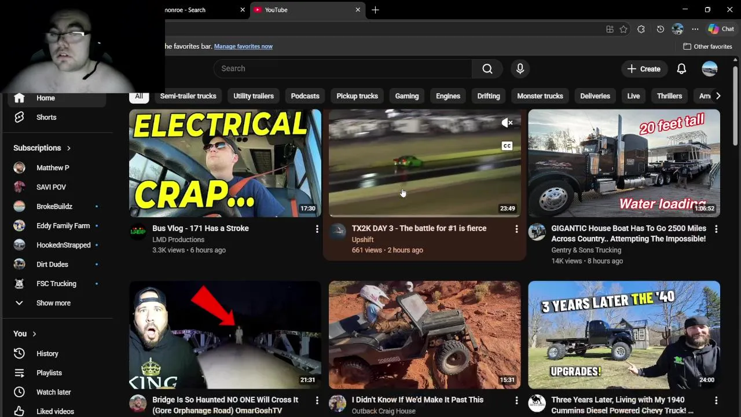This screenshot has width=741, height=417.
Task: Open the notifications bell
Action: 681,69
